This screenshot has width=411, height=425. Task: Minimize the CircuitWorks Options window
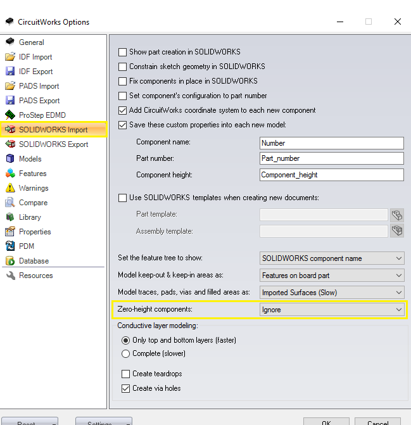pos(340,22)
